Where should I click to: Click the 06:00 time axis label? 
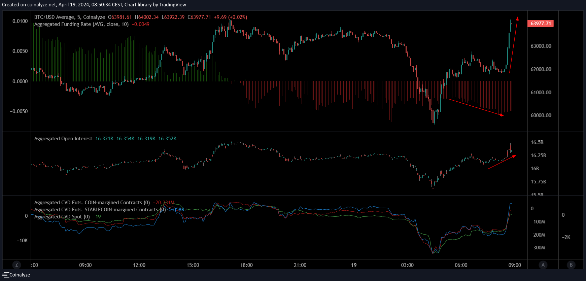[461, 265]
